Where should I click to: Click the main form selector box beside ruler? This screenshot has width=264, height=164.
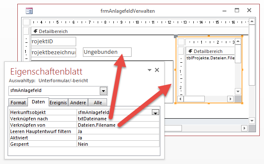(26, 22)
